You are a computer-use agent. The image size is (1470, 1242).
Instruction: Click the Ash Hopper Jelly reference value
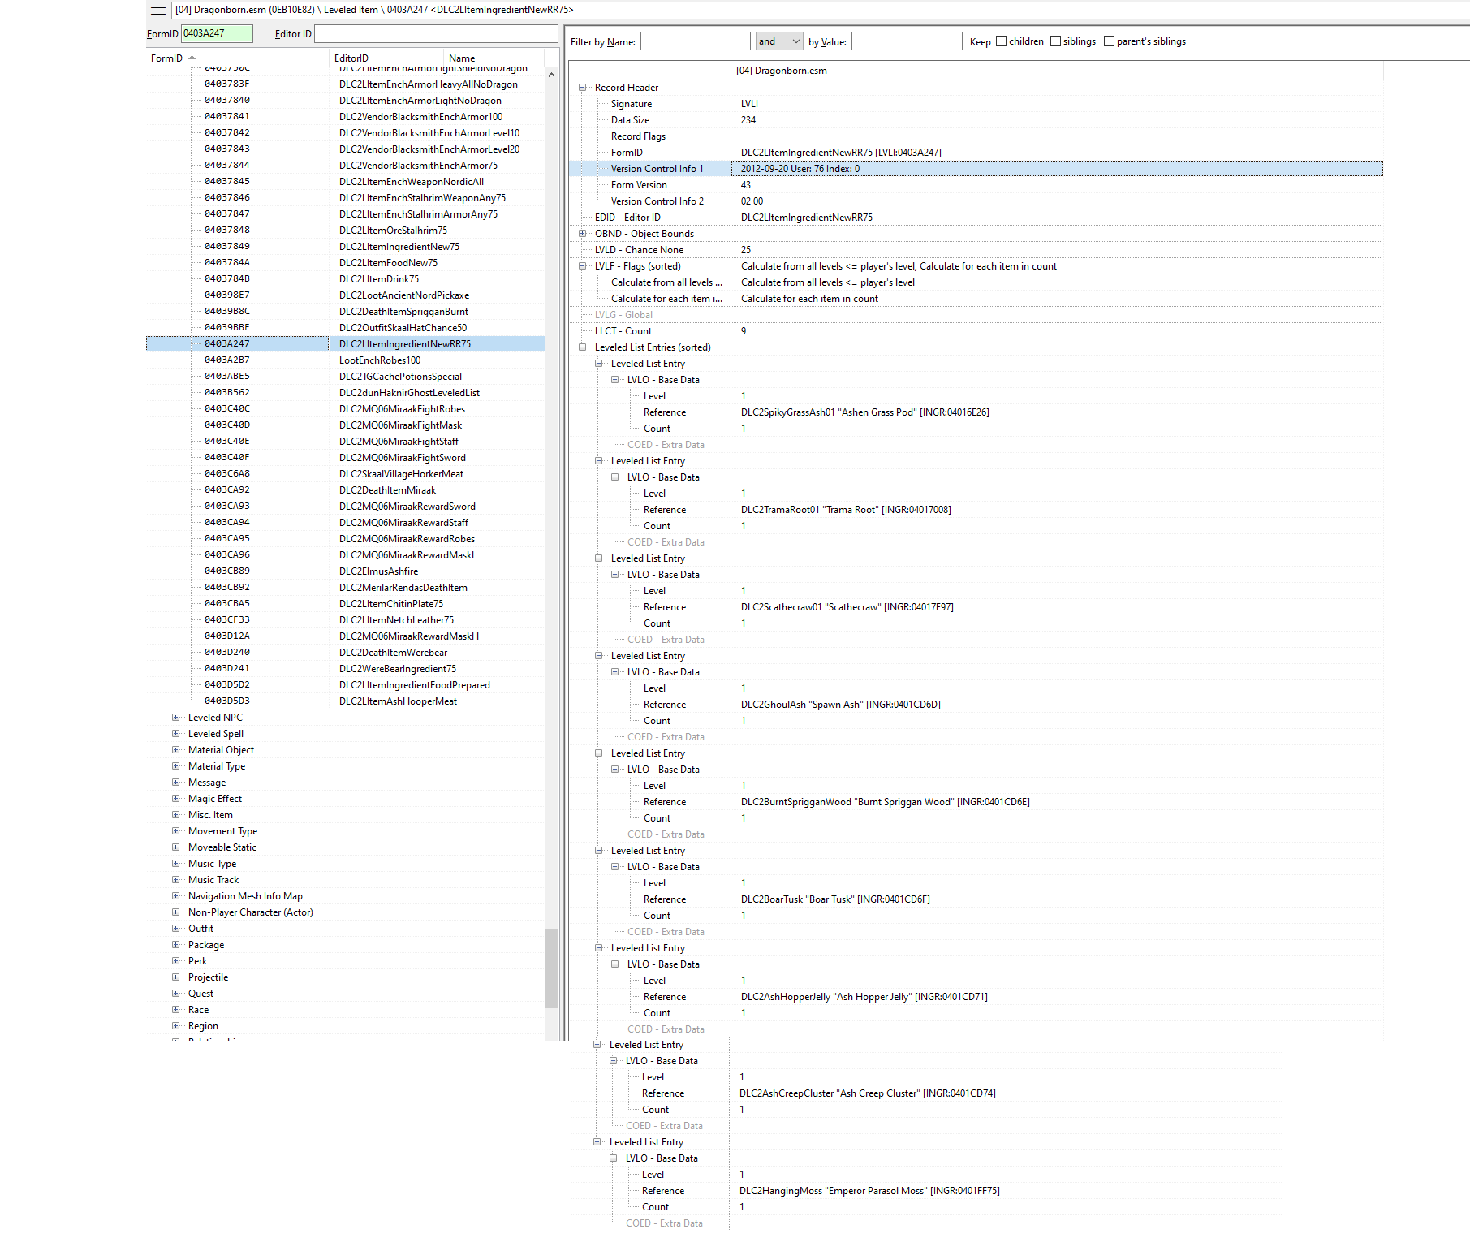pyautogui.click(x=864, y=997)
